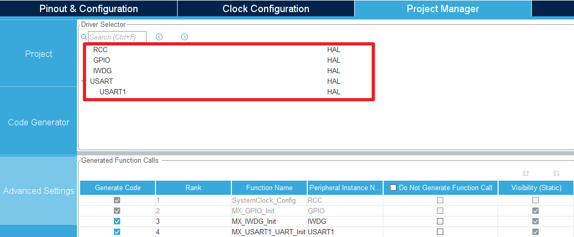Check Do Not Generate Function Call for SystemClock_Config

[x=440, y=201]
